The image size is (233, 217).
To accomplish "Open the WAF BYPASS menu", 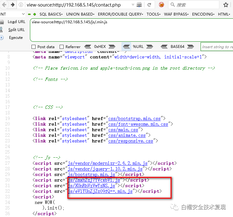I will [176, 14].
